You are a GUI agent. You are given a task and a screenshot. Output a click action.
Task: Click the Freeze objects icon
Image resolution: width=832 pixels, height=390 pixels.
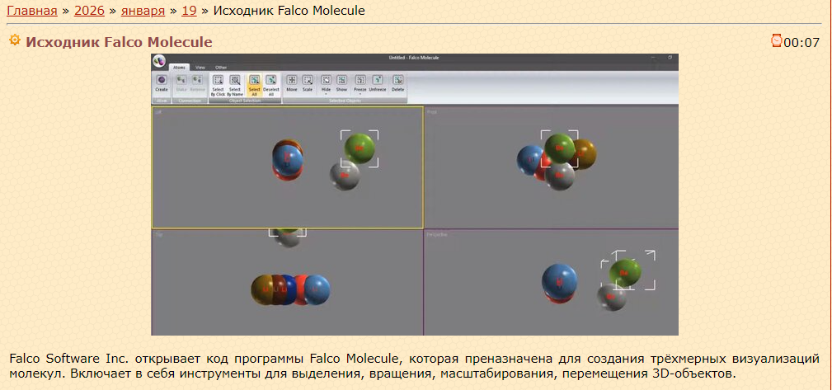360,80
